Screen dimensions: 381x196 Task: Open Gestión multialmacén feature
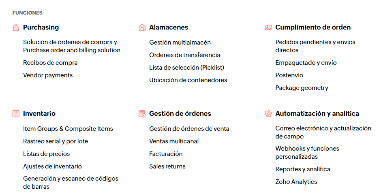(180, 43)
